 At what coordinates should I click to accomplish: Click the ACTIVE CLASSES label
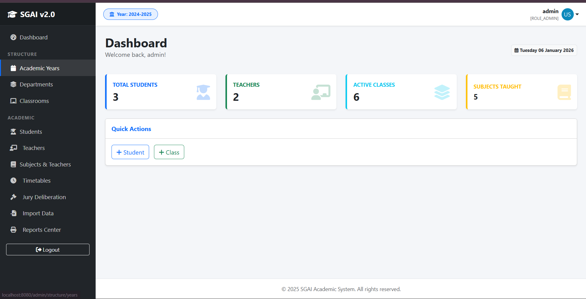374,85
